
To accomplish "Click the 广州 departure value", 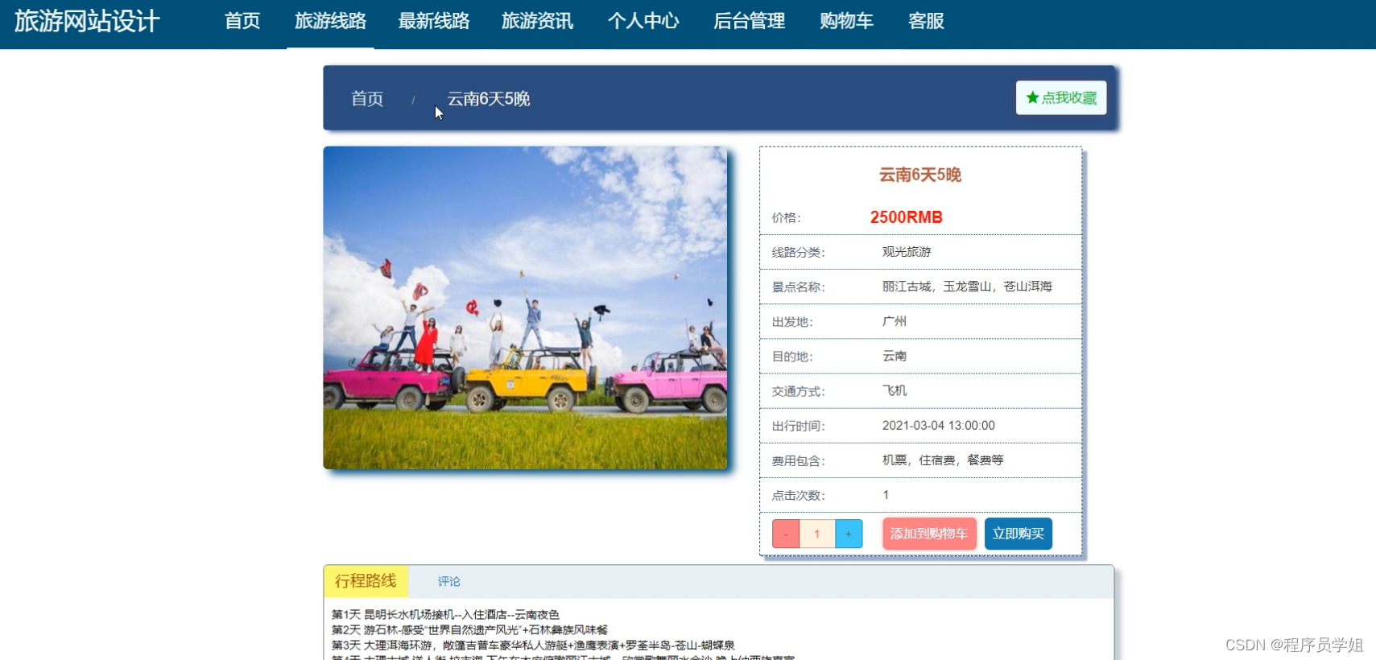I will pyautogui.click(x=895, y=321).
